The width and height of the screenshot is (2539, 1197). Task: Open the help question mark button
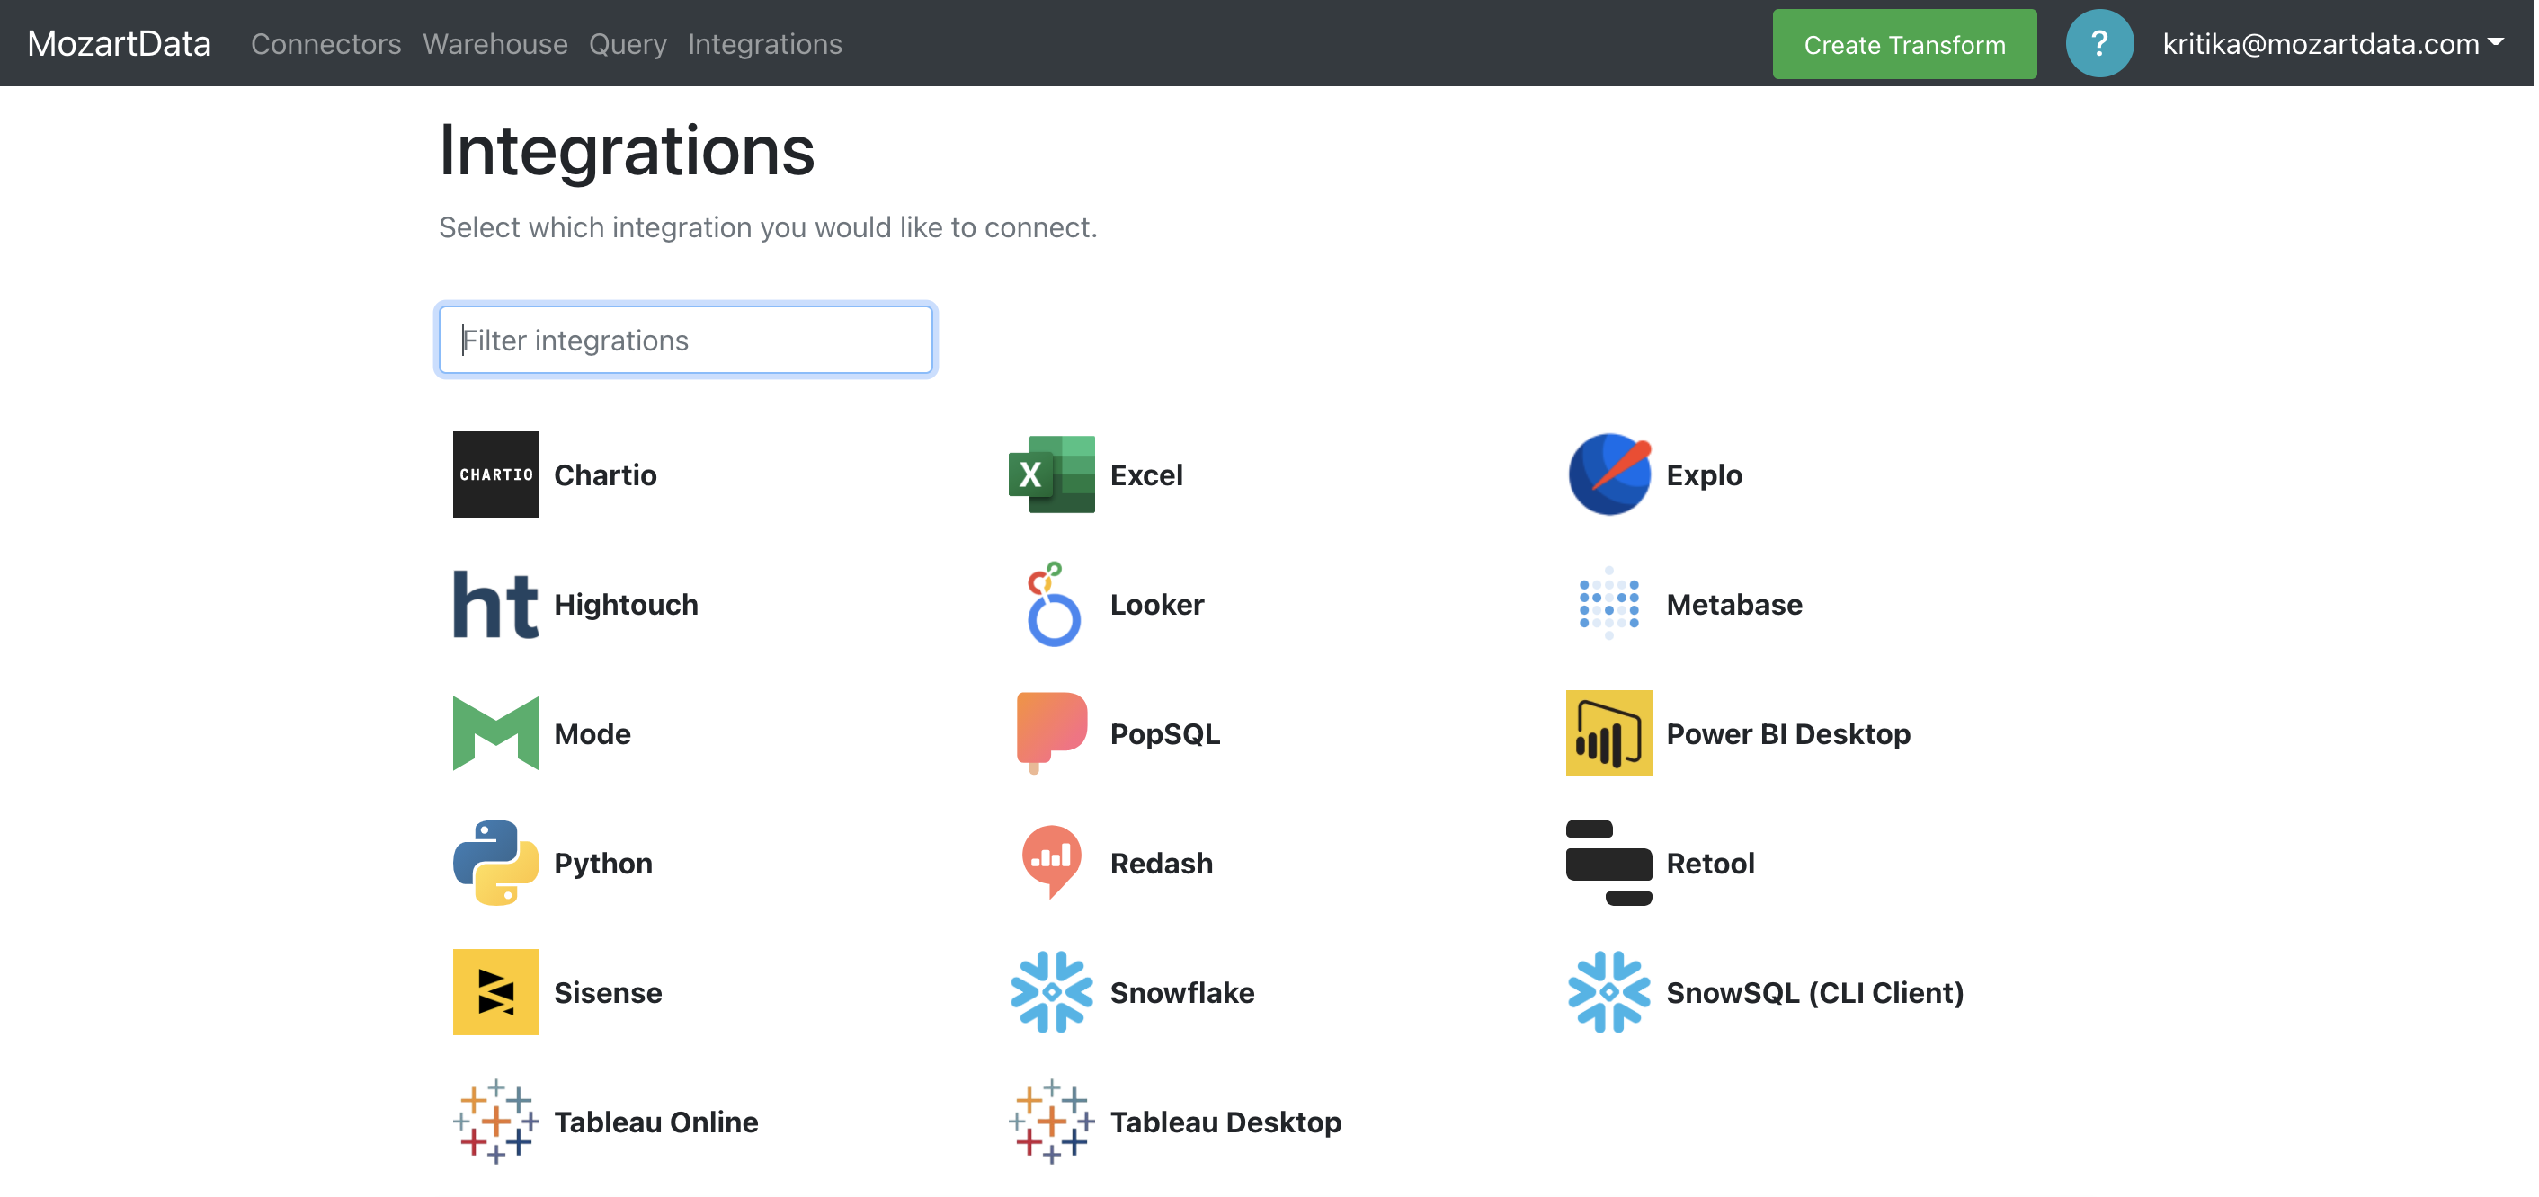tap(2099, 43)
